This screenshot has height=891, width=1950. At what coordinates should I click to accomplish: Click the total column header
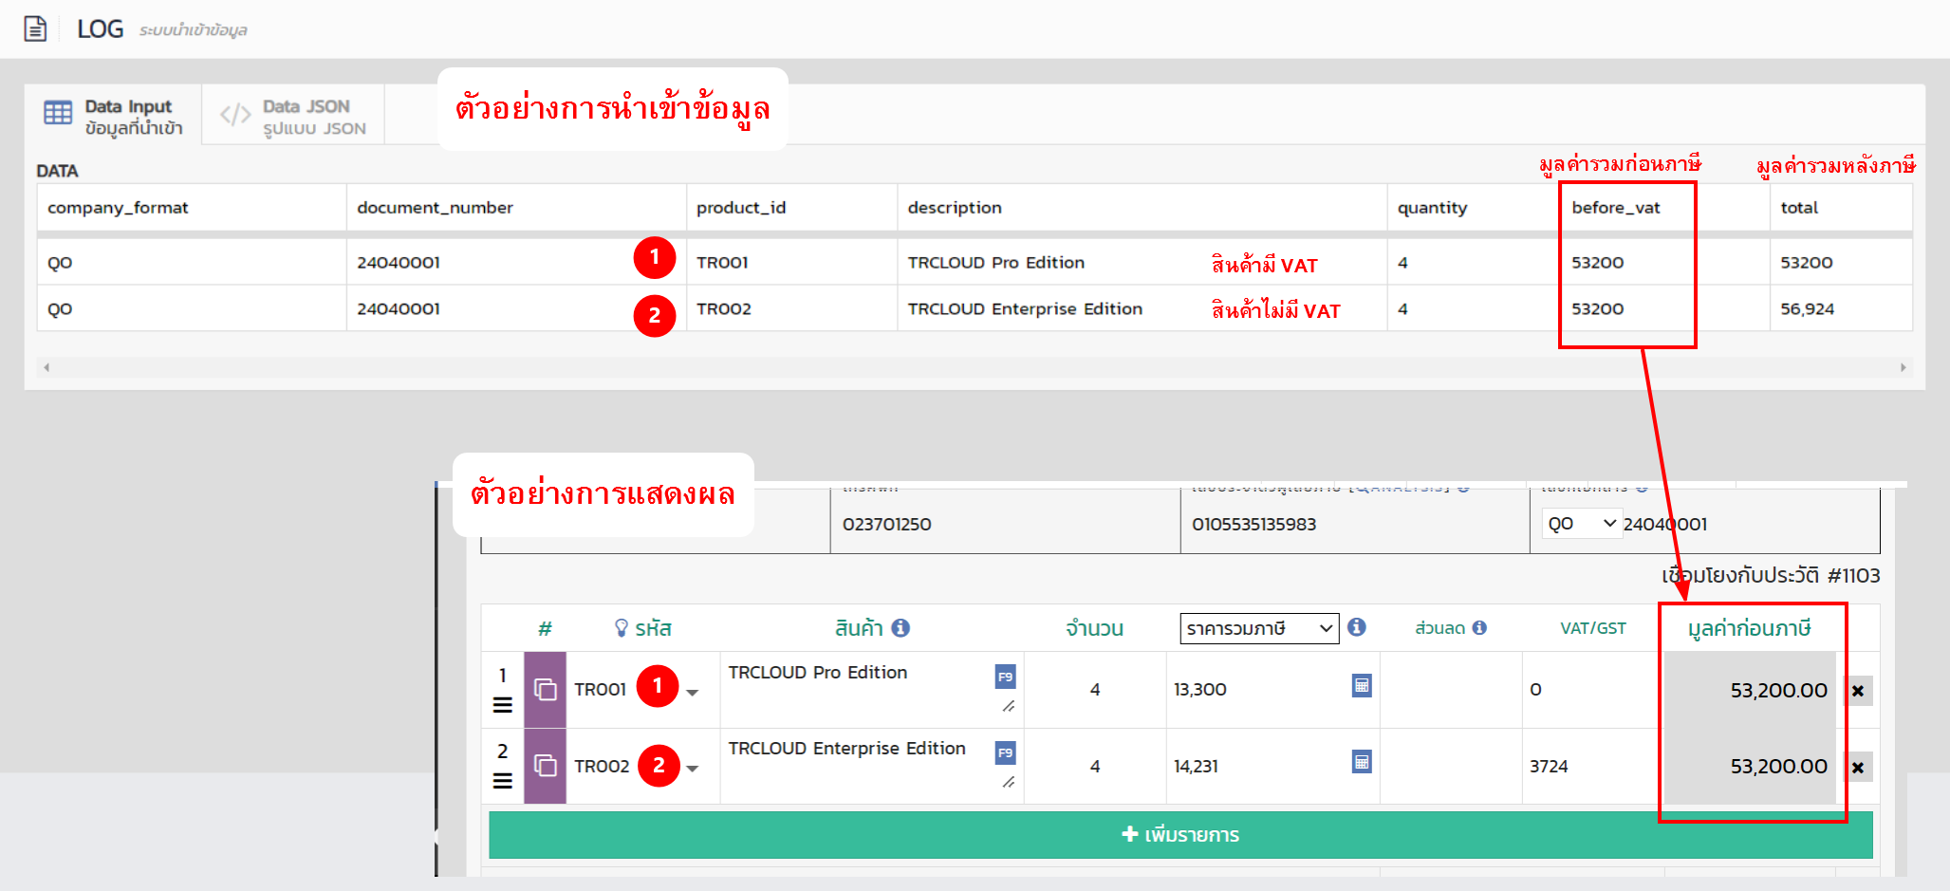1841,208
